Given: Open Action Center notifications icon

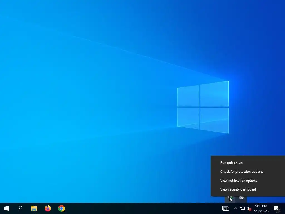Looking at the screenshot, I should 276,208.
